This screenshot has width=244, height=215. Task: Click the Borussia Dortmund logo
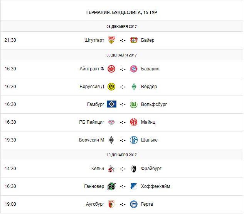(111, 87)
